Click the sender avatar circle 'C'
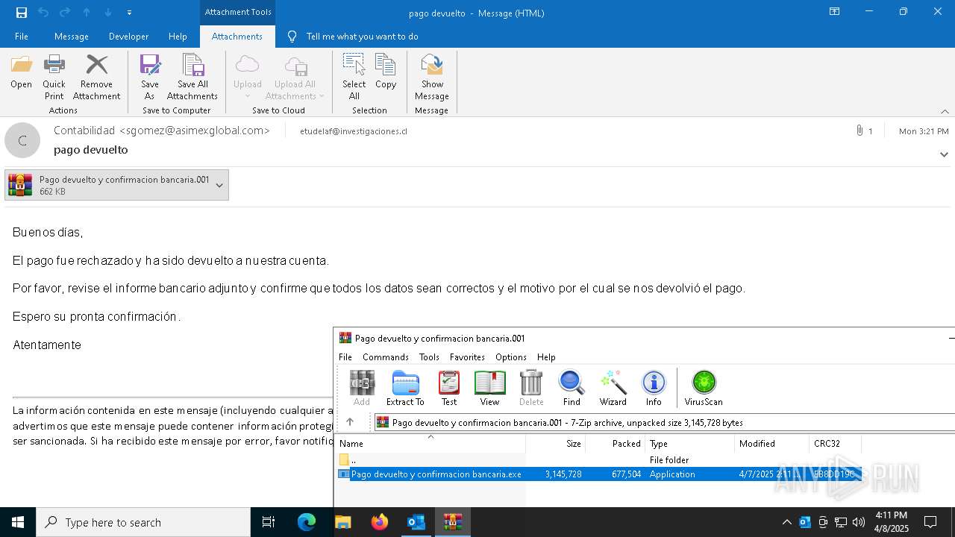The width and height of the screenshot is (955, 537). pyautogui.click(x=22, y=140)
